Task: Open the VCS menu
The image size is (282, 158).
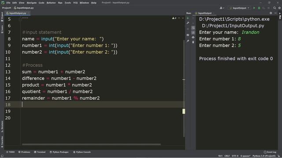Action: coord(75,3)
